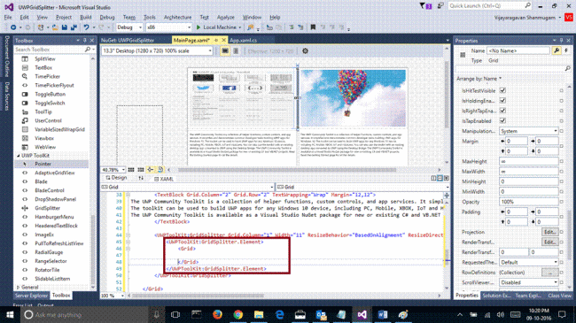Open File Explorer from the taskbar
This screenshot has width=576, height=323.
[259, 314]
